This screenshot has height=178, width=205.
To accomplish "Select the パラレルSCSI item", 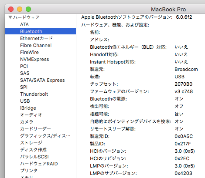I will 34,157.
